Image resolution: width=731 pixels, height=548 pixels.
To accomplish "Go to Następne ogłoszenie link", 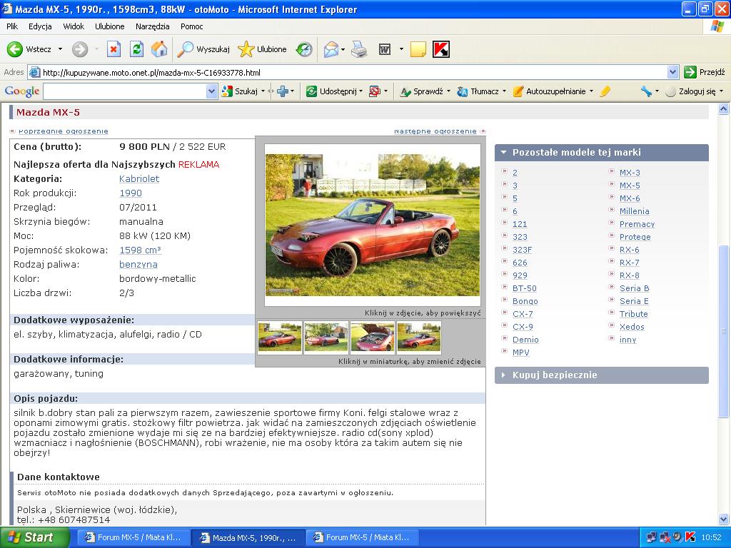I will coord(435,131).
